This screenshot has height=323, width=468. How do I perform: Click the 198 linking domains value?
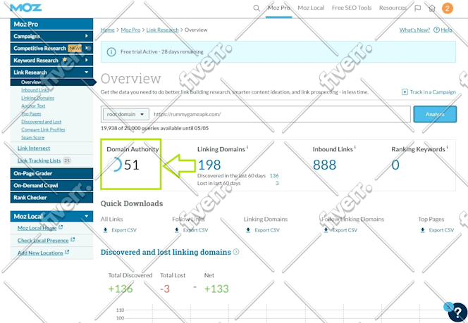(x=209, y=165)
